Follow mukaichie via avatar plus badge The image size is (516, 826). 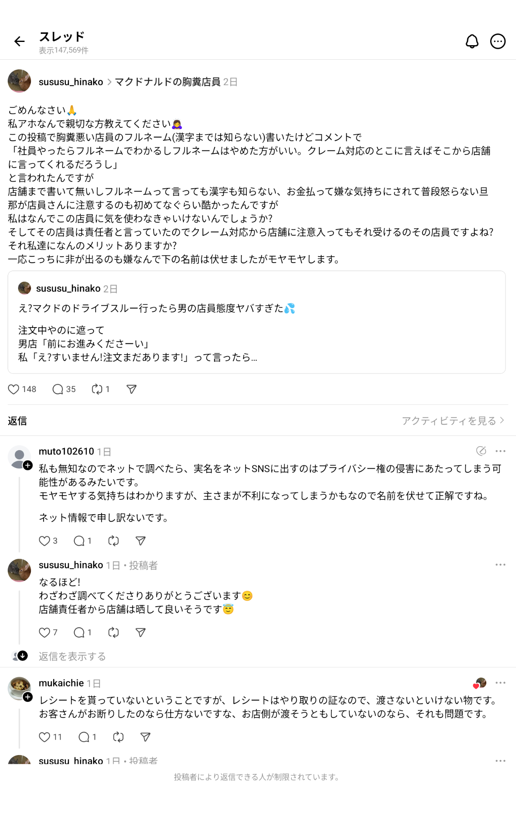point(28,697)
